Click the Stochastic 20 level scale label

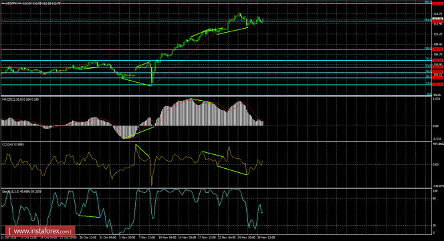click(x=435, y=226)
